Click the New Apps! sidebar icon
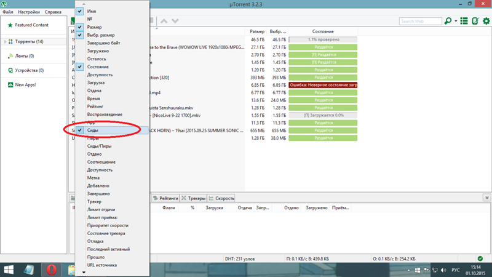Screen dimensions: 492x277 tap(10, 85)
